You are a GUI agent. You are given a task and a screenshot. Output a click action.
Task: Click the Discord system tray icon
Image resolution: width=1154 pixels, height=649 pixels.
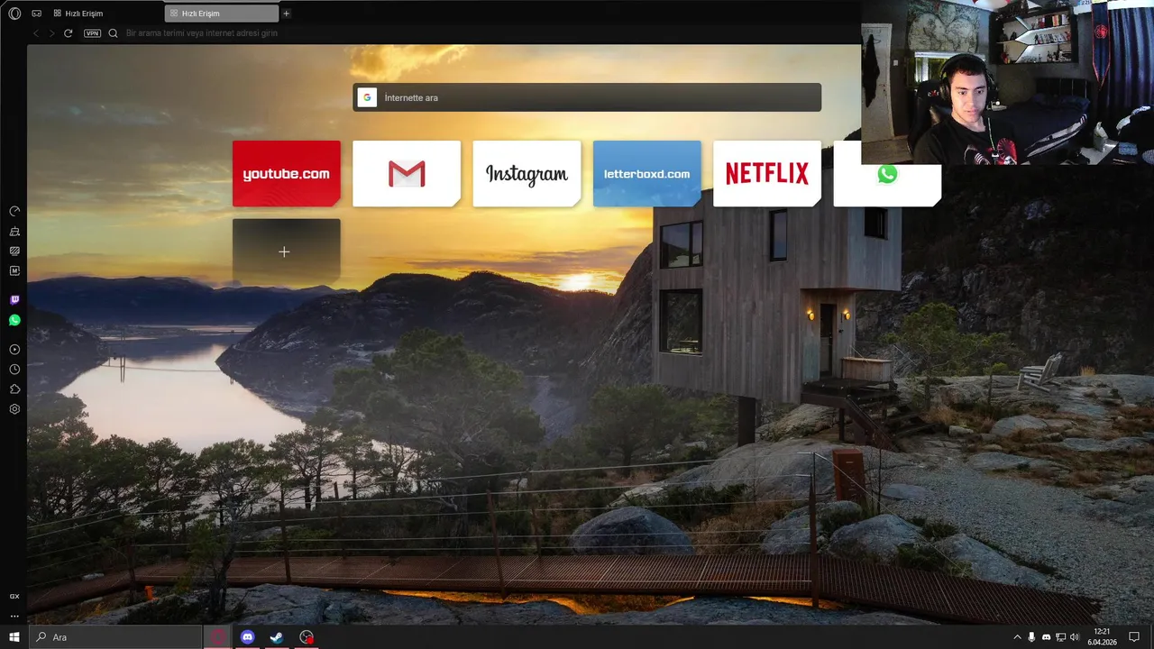pos(1046,637)
